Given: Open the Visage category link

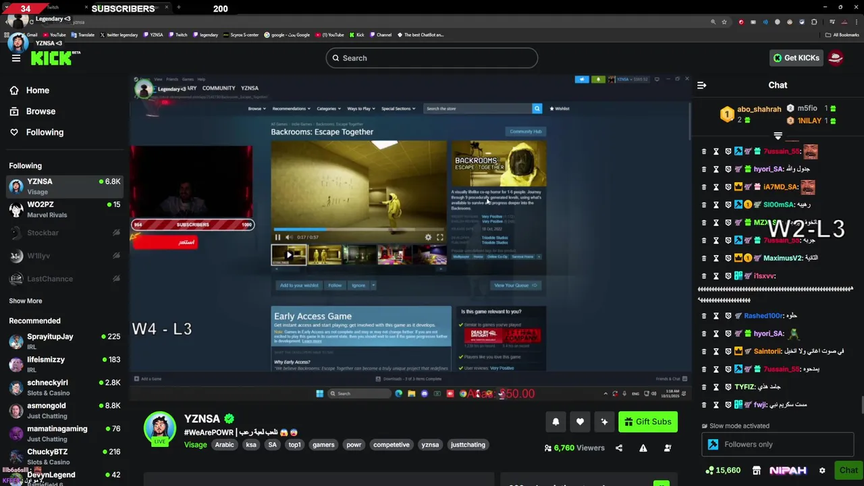Looking at the screenshot, I should pos(196,445).
